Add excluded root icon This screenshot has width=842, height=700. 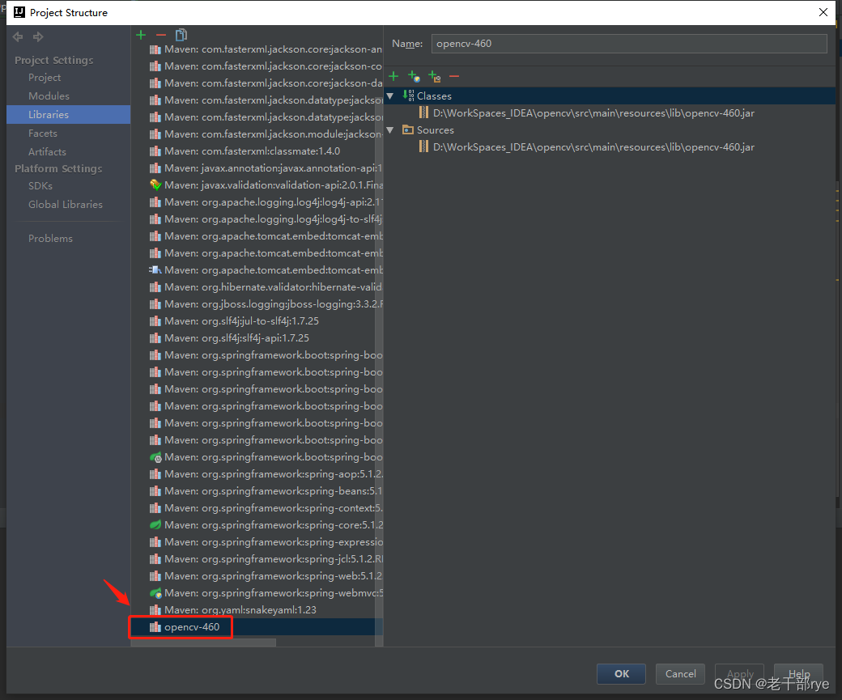[x=435, y=76]
